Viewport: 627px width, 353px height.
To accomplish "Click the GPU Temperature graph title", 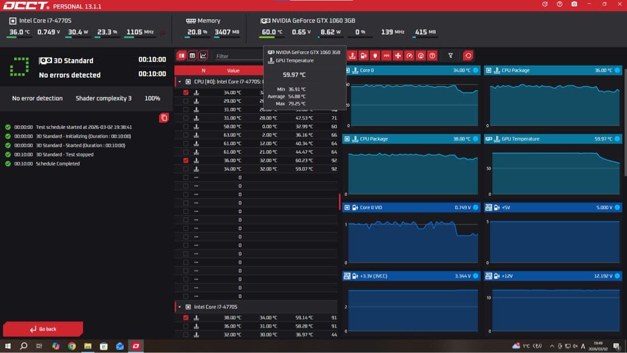I will 520,139.
